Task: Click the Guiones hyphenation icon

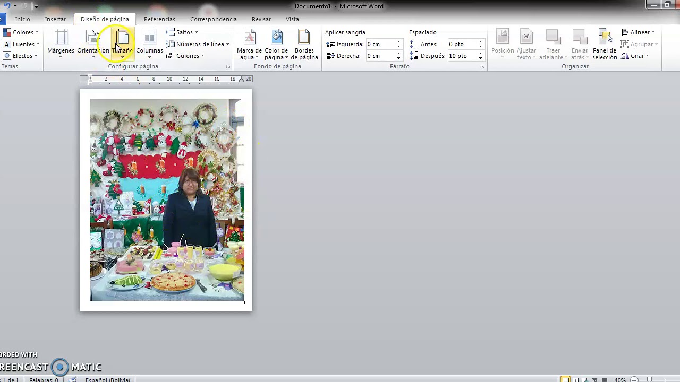Action: point(171,56)
